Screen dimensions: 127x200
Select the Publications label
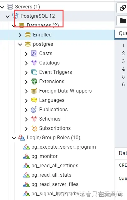[54, 110]
